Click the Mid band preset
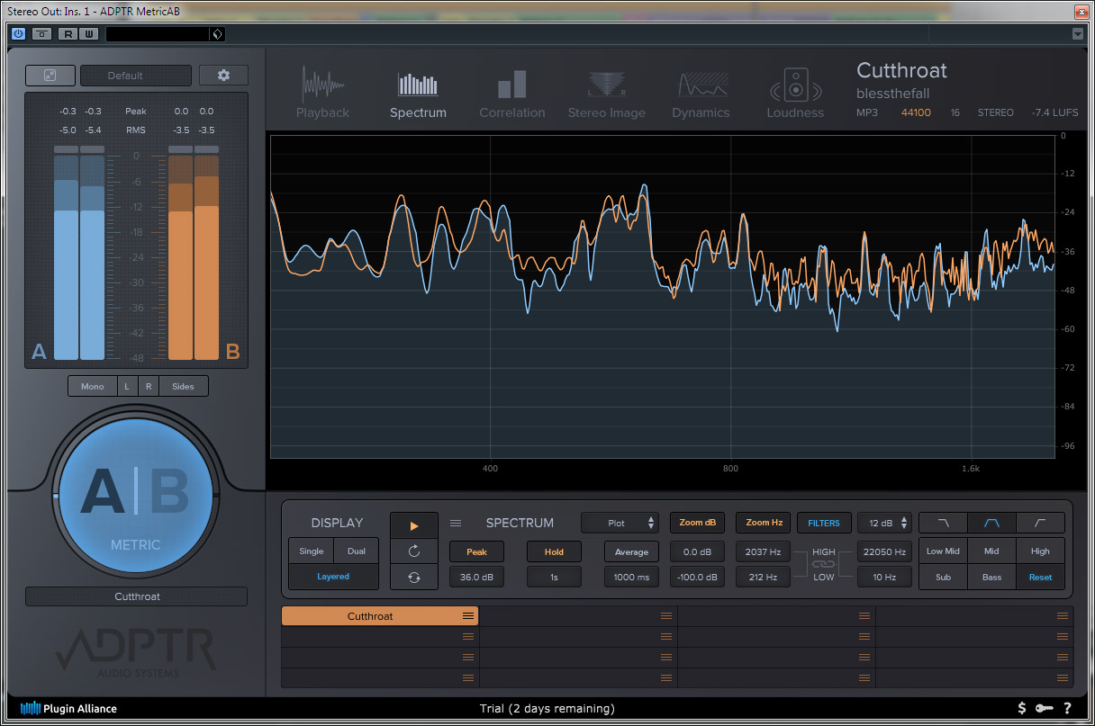 pyautogui.click(x=991, y=551)
